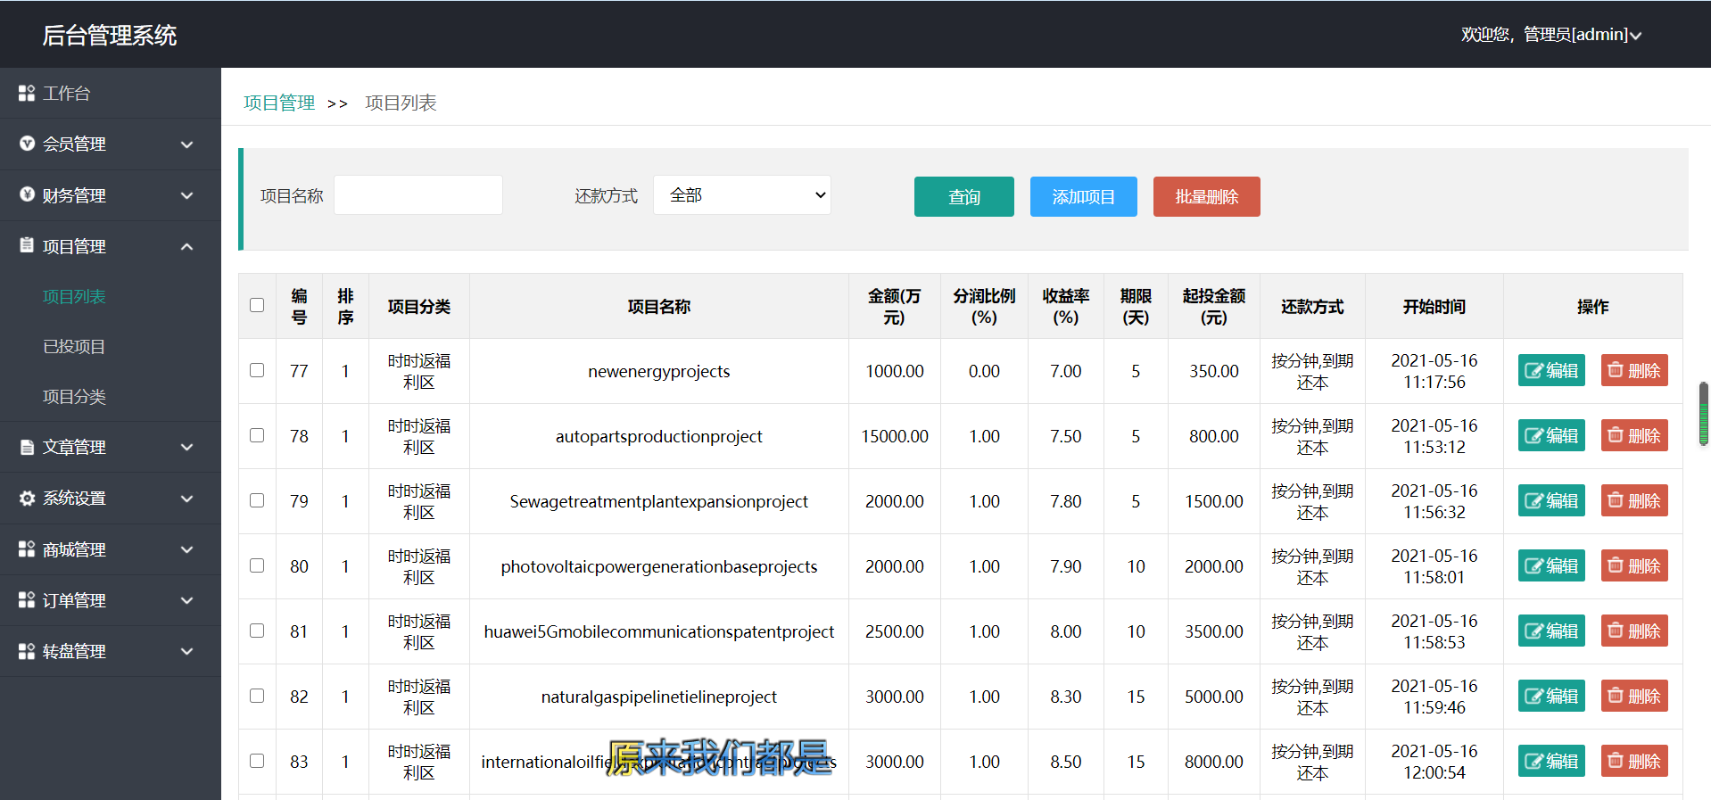The height and width of the screenshot is (800, 1711).
Task: Collapse the 项目管理 menu chevron
Action: tap(186, 247)
